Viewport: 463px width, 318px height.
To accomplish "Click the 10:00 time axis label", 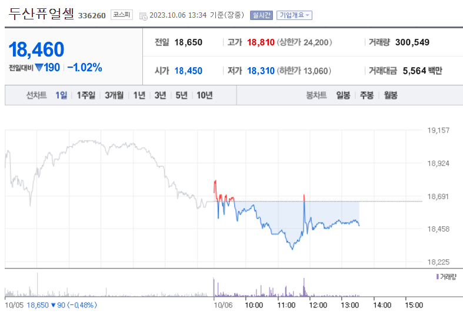I will (254, 305).
